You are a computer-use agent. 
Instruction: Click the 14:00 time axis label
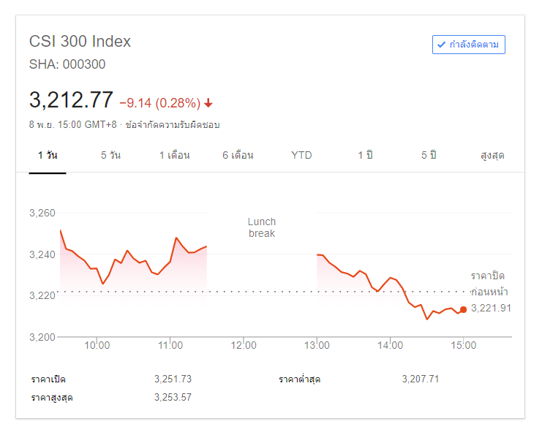391,346
